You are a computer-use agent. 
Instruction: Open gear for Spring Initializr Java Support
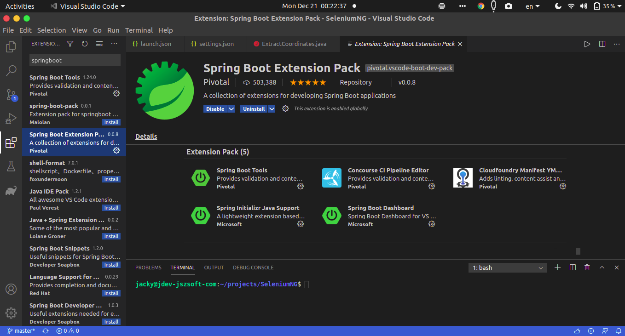(x=301, y=224)
